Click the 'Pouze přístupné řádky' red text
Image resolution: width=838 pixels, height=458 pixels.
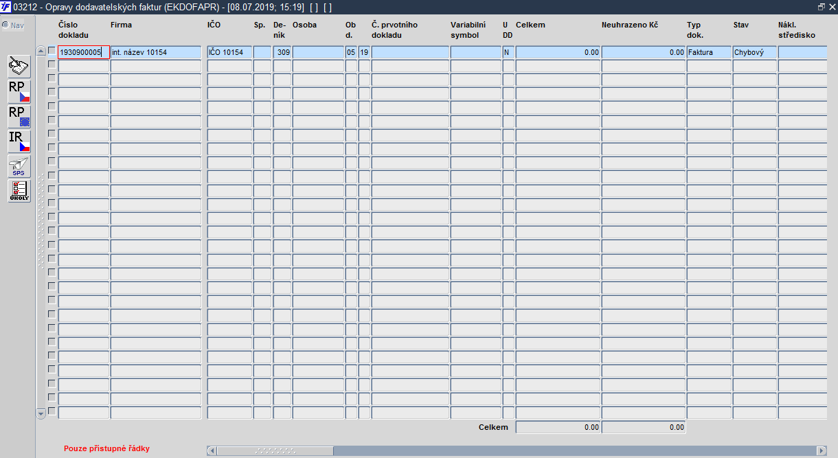pos(106,448)
